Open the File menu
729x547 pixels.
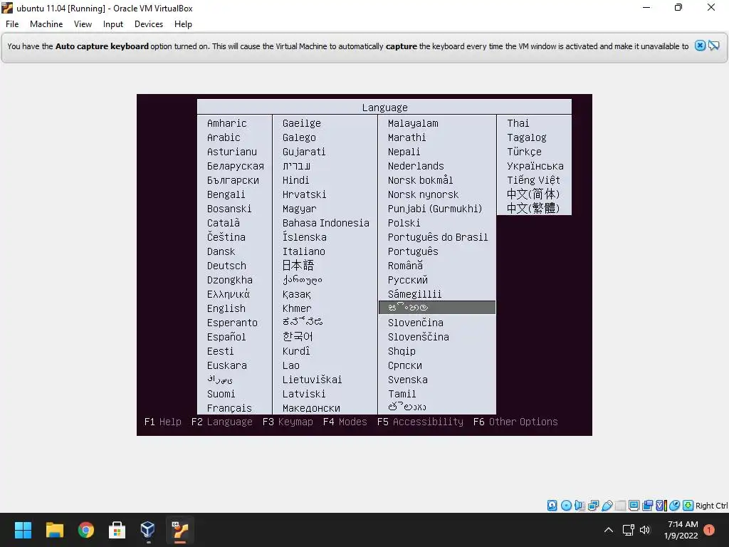12,24
